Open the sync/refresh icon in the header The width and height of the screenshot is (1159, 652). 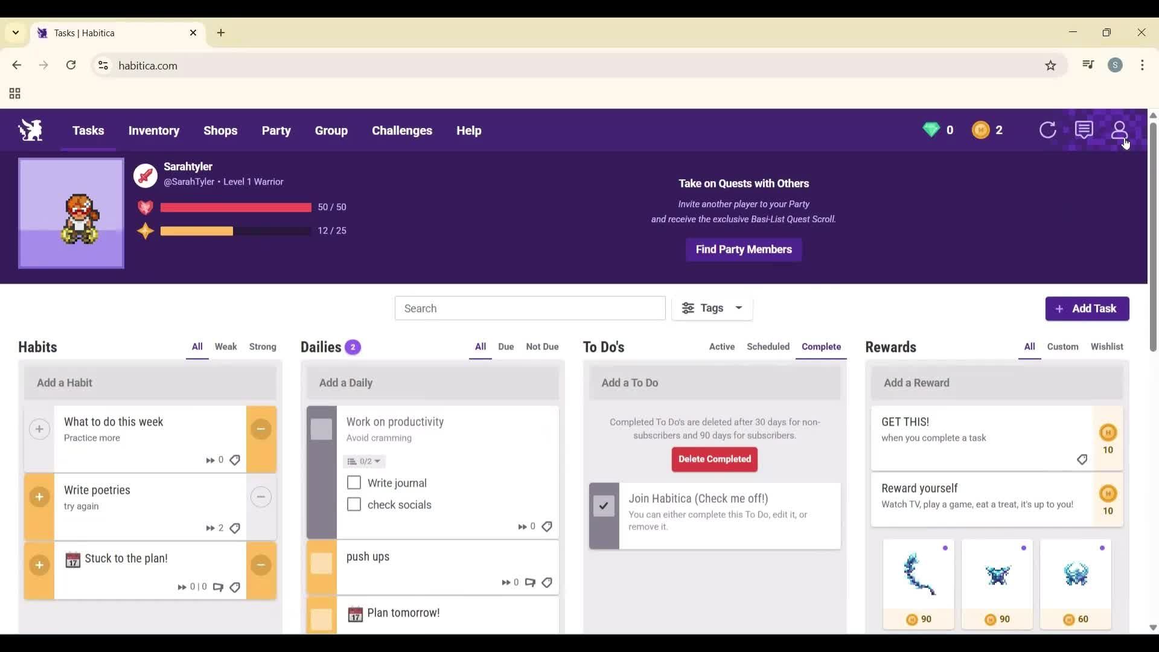click(1049, 130)
